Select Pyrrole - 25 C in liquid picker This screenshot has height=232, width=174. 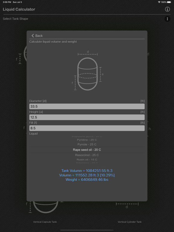pyautogui.click(x=87, y=144)
